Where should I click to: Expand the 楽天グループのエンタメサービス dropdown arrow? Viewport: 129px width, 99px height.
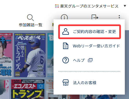[125, 6]
